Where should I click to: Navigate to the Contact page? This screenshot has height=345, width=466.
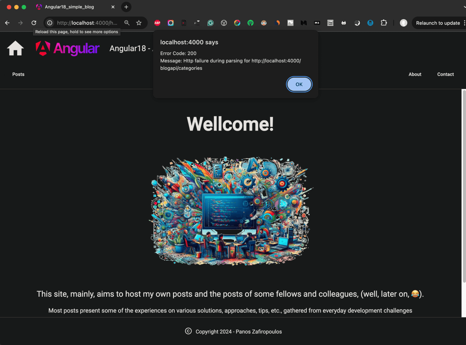point(445,74)
